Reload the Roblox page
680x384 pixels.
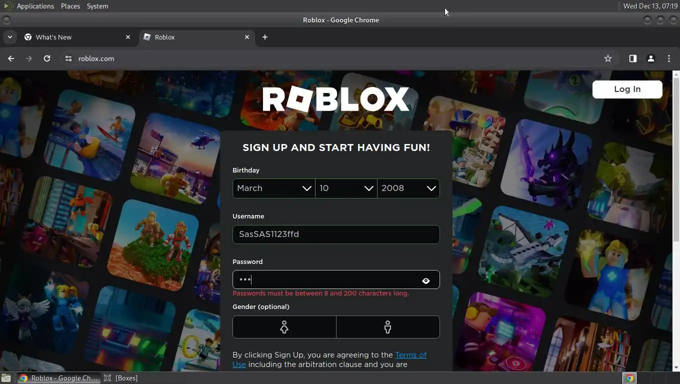coord(47,58)
